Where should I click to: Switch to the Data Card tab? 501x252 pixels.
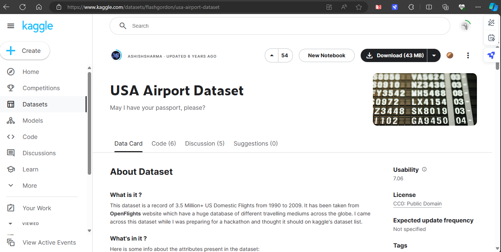click(128, 143)
